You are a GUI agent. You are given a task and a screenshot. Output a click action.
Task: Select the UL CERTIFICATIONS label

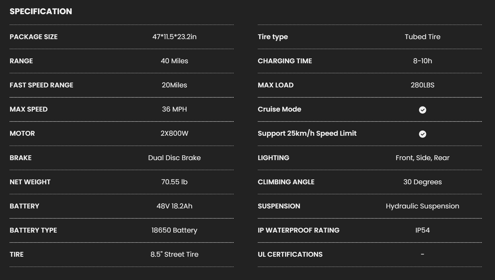pyautogui.click(x=290, y=254)
